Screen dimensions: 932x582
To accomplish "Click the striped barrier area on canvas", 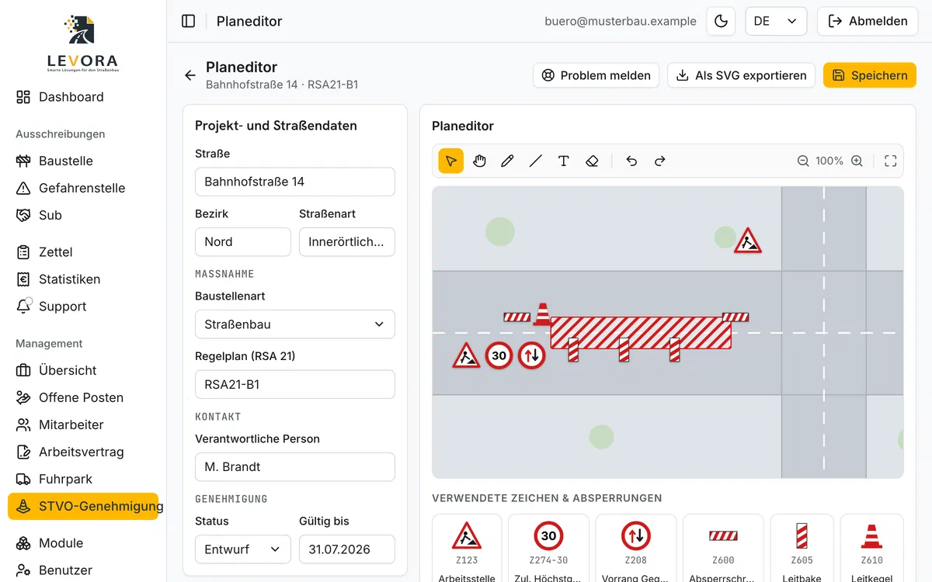I will tap(641, 333).
